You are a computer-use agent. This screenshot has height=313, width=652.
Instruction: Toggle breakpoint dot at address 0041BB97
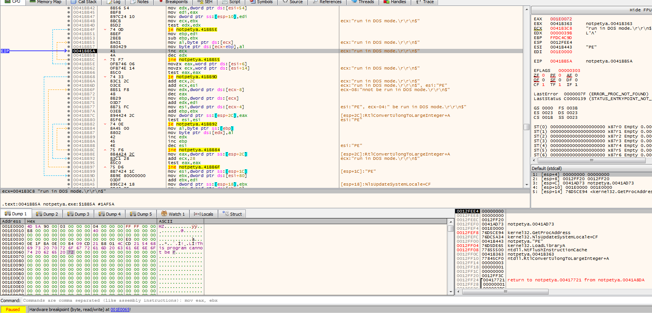click(69, 167)
